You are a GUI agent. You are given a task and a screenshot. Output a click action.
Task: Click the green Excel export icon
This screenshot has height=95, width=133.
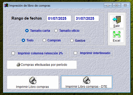[117, 34]
